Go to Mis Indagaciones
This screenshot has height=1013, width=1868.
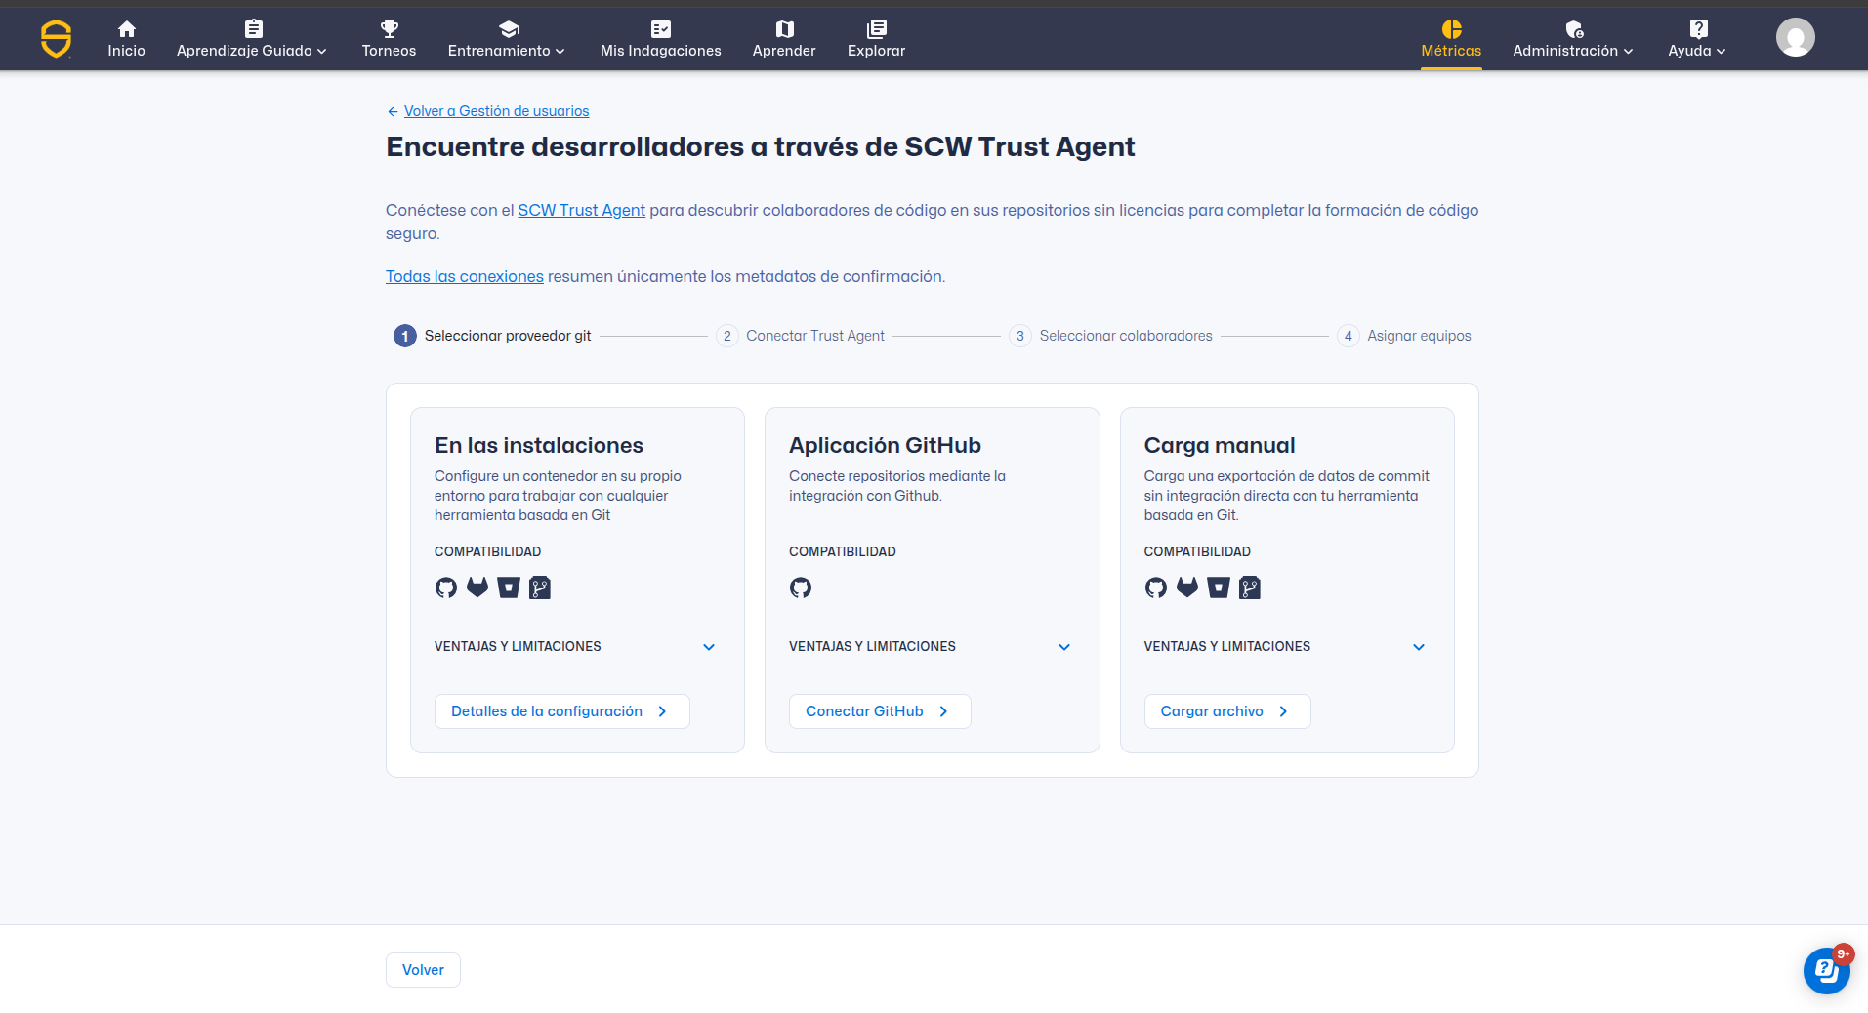660,39
